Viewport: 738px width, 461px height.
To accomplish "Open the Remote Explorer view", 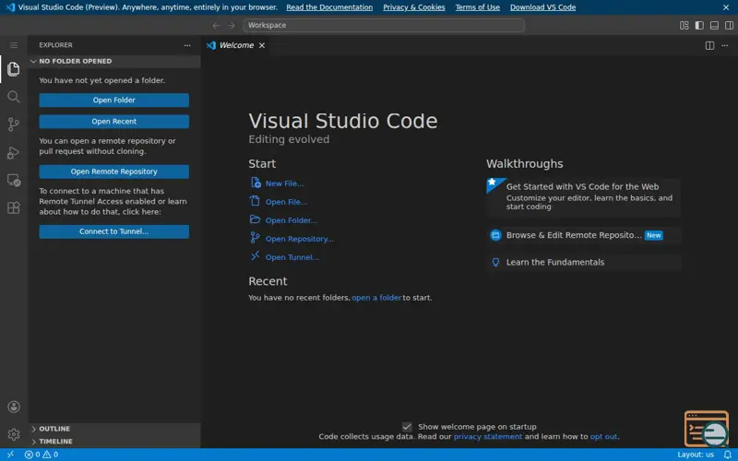I will (14, 180).
